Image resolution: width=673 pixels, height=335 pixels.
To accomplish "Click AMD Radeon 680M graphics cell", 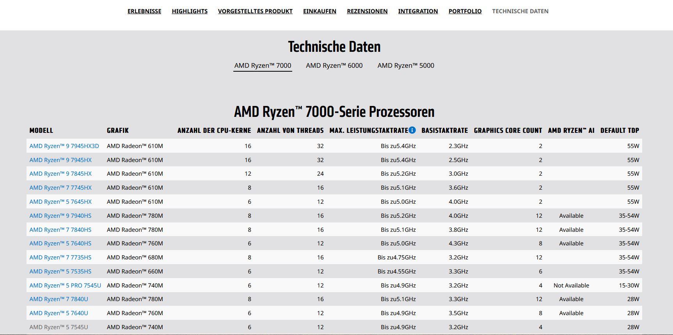I will [x=135, y=257].
